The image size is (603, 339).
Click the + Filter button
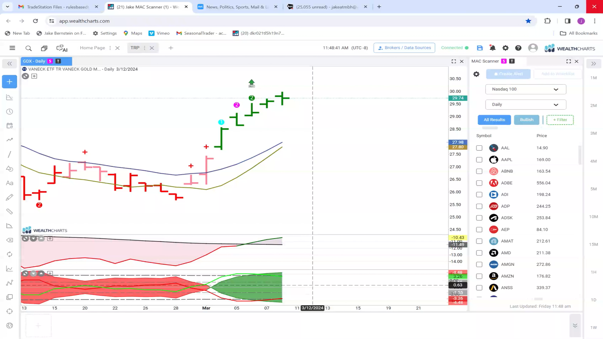coord(560,120)
